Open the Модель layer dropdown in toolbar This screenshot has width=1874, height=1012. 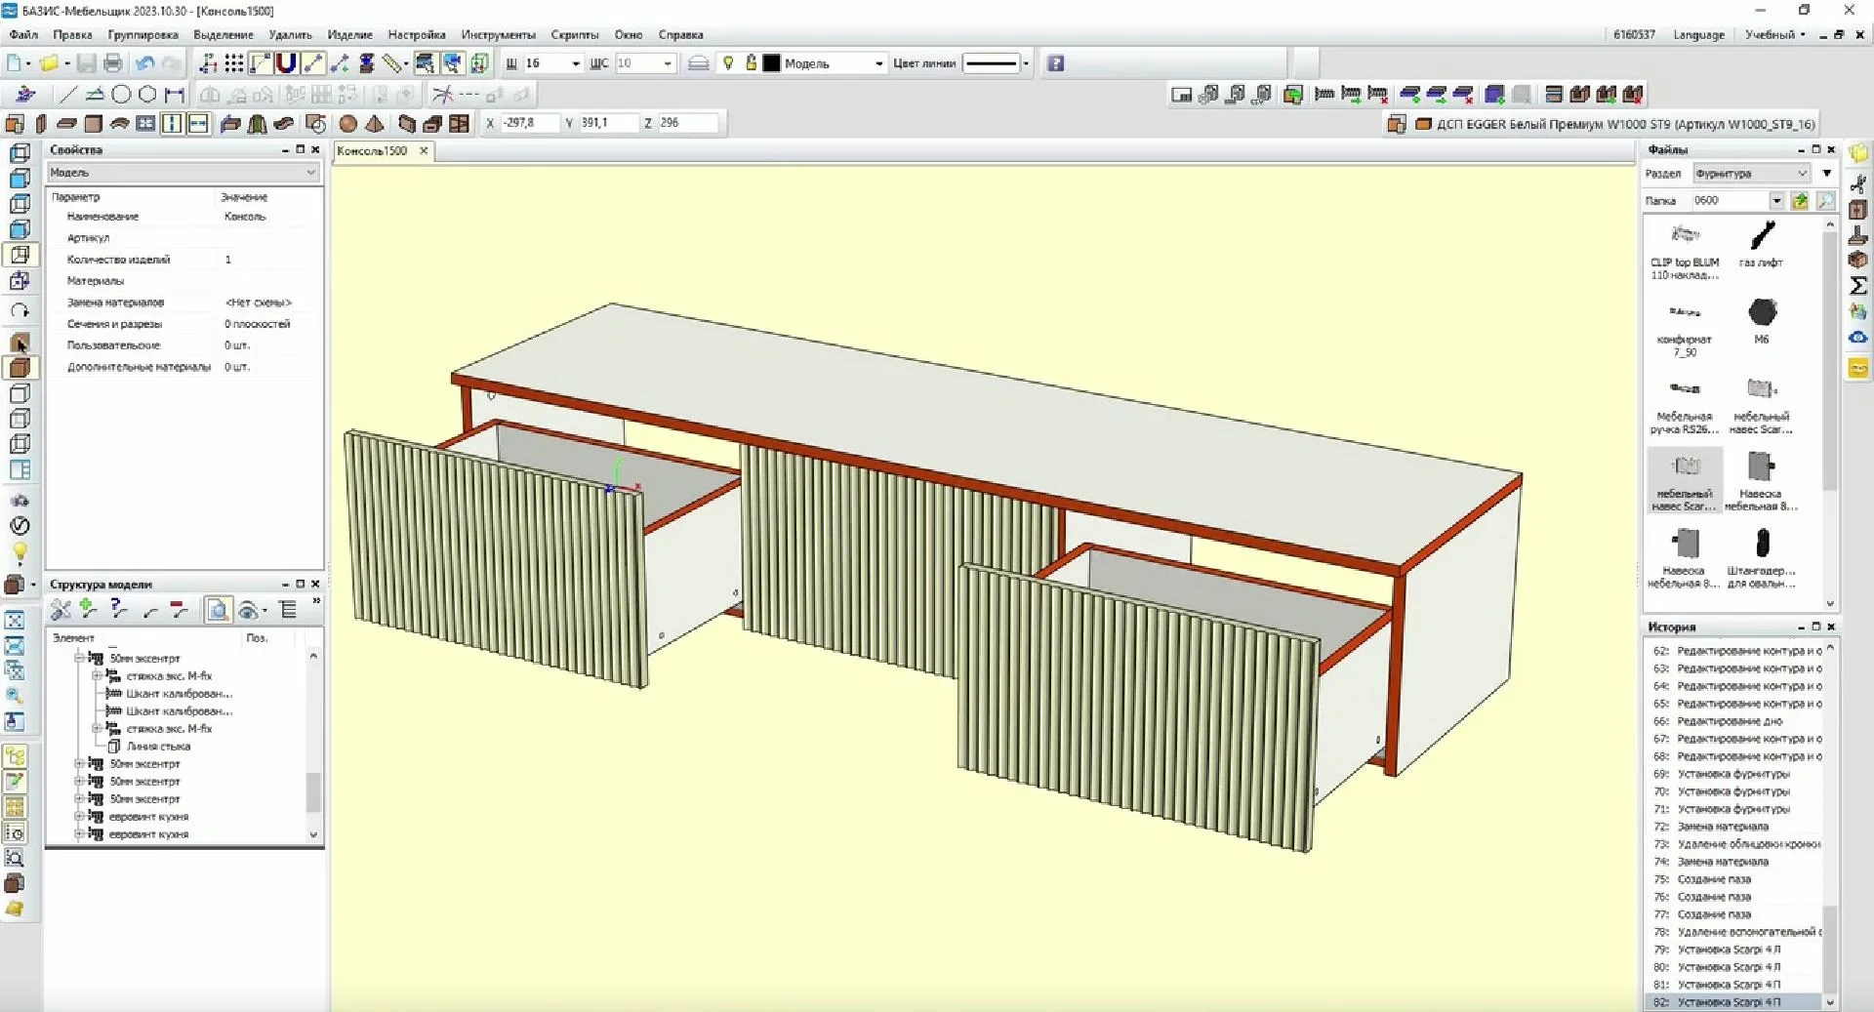coord(878,63)
